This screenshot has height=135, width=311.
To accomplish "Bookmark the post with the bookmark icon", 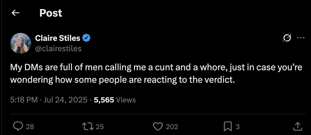I will pos(228,126).
